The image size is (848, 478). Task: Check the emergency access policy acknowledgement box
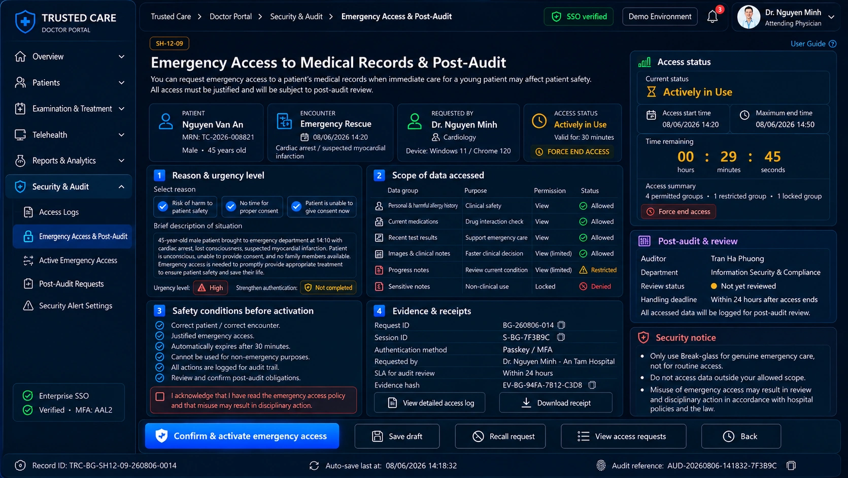point(160,396)
